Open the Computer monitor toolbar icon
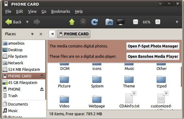Image resolution: width=184 pixels, height=119 pixels. (x=121, y=22)
